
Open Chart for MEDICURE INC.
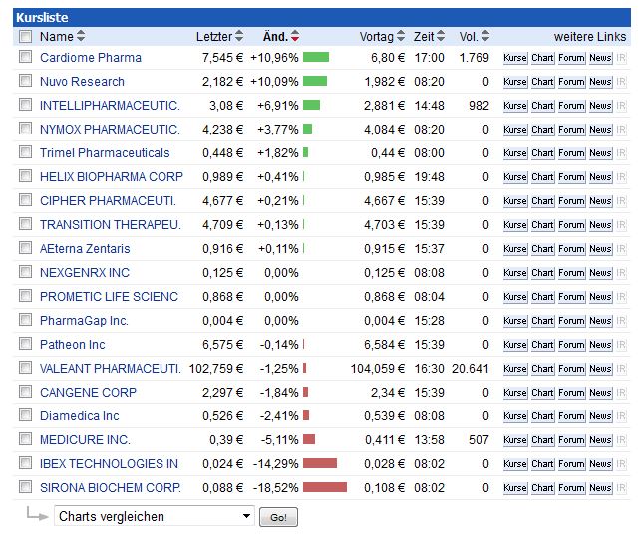click(x=542, y=440)
